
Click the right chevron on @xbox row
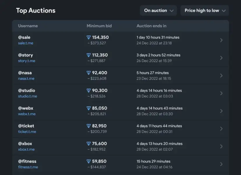pos(221,146)
